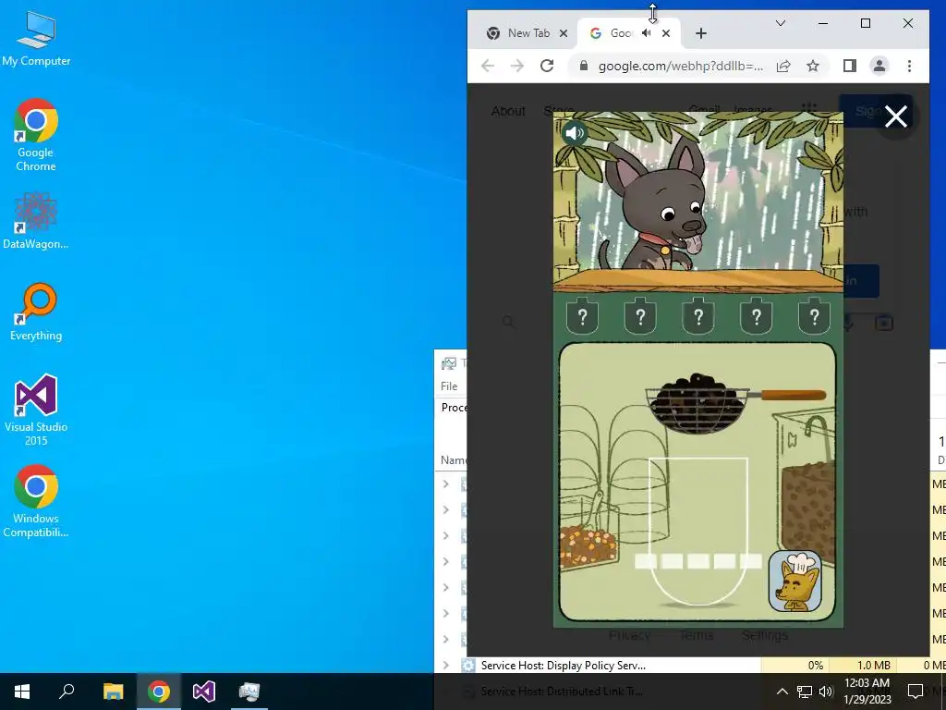This screenshot has height=710, width=946.
Task: Open the notification center
Action: pyautogui.click(x=916, y=692)
